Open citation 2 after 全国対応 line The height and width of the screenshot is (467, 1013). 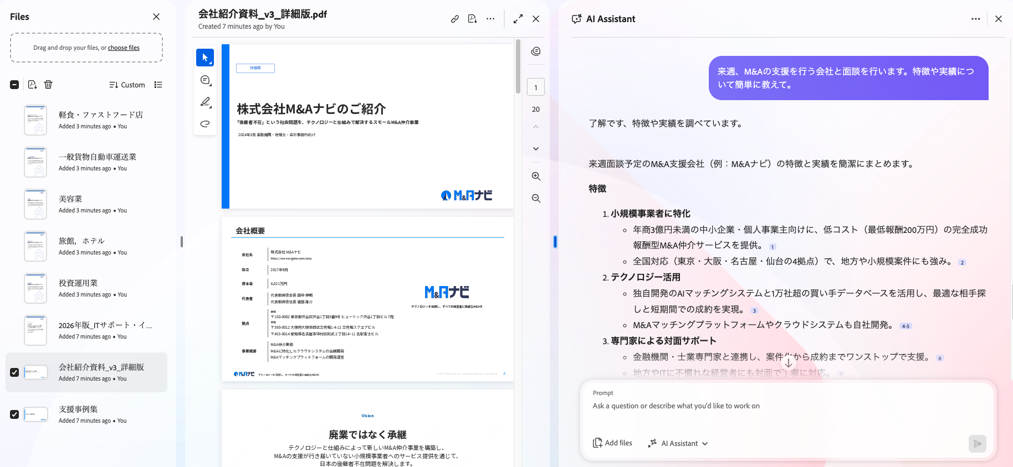[963, 262]
